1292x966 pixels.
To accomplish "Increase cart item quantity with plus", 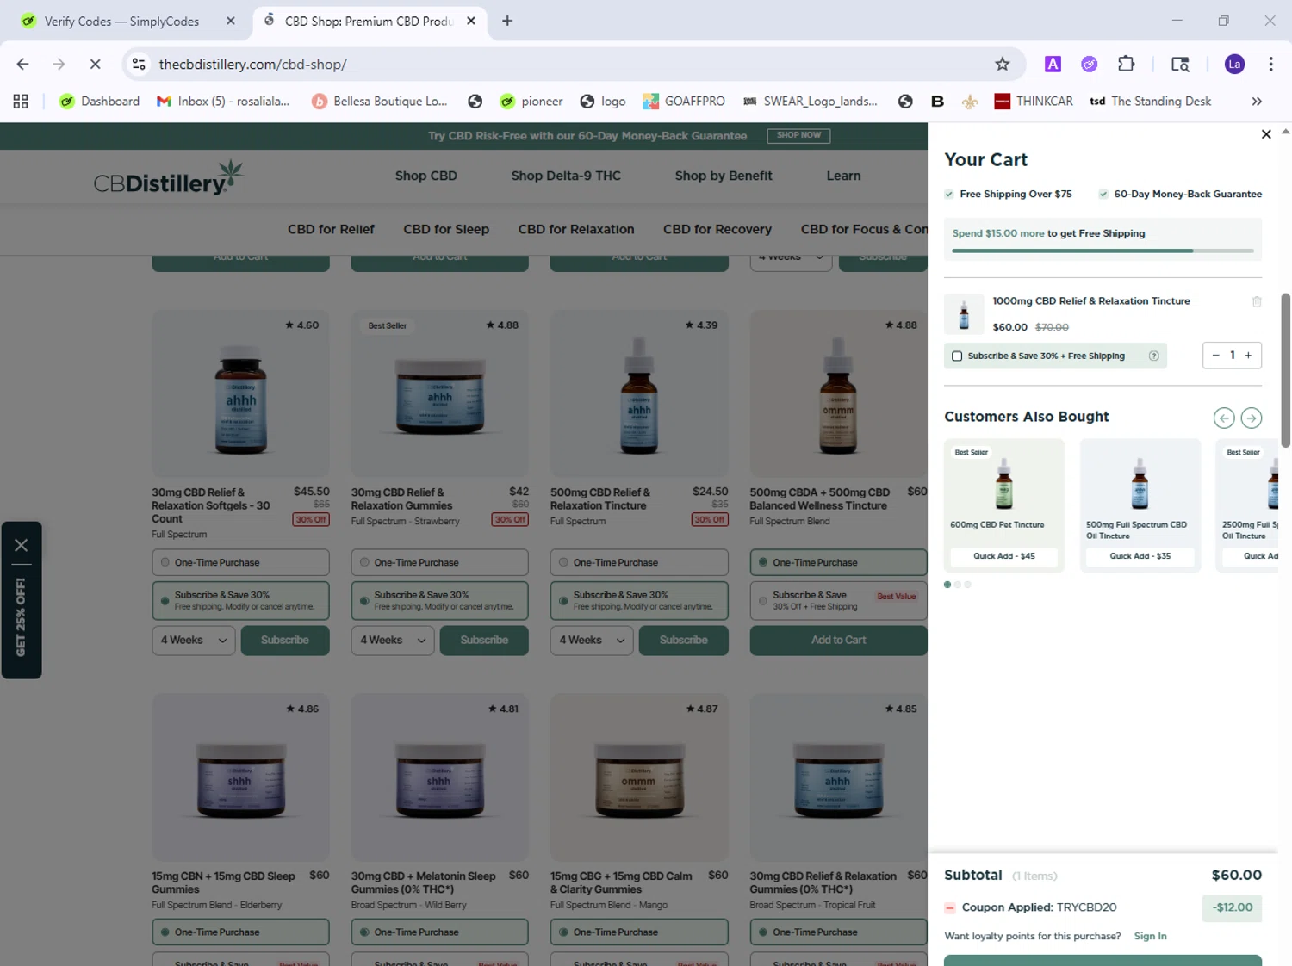I will [x=1248, y=356].
